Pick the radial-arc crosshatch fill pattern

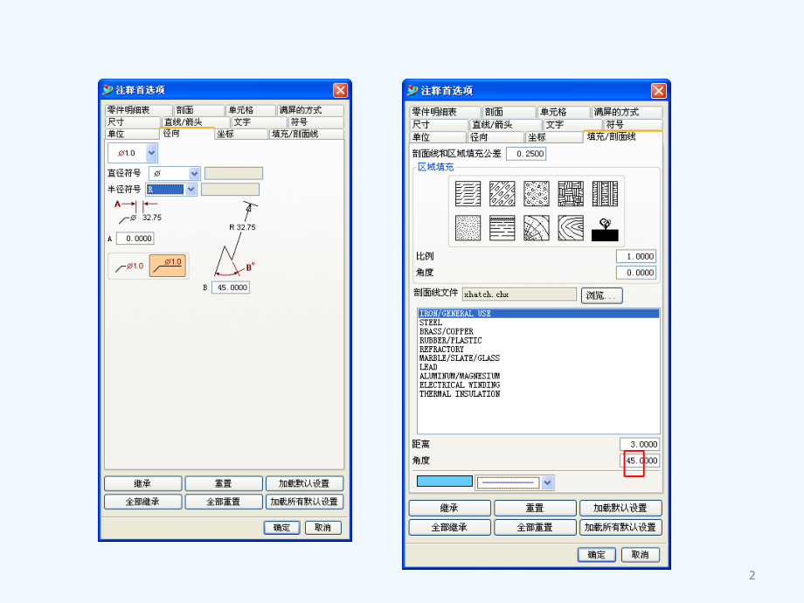click(x=537, y=228)
